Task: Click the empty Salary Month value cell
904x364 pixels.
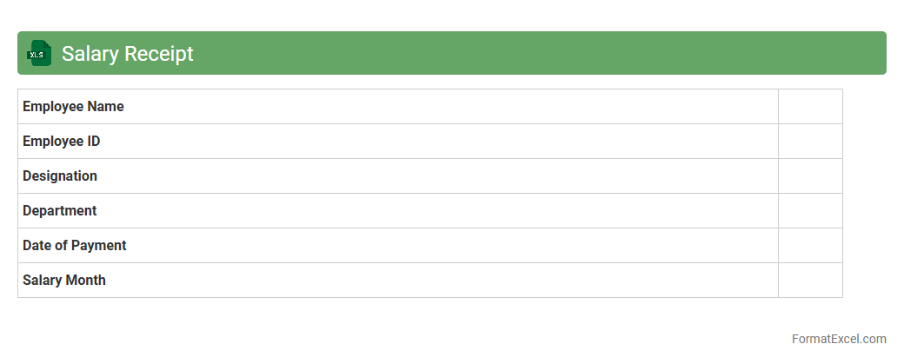Action: pos(810,281)
